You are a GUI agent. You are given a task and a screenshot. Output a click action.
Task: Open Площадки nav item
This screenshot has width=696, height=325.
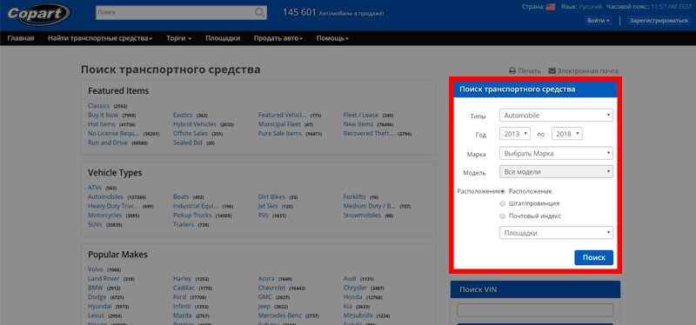(223, 38)
